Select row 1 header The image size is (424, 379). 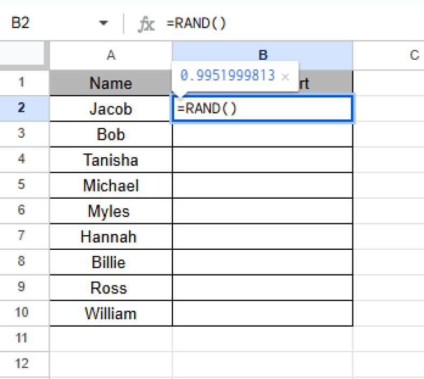tap(22, 82)
